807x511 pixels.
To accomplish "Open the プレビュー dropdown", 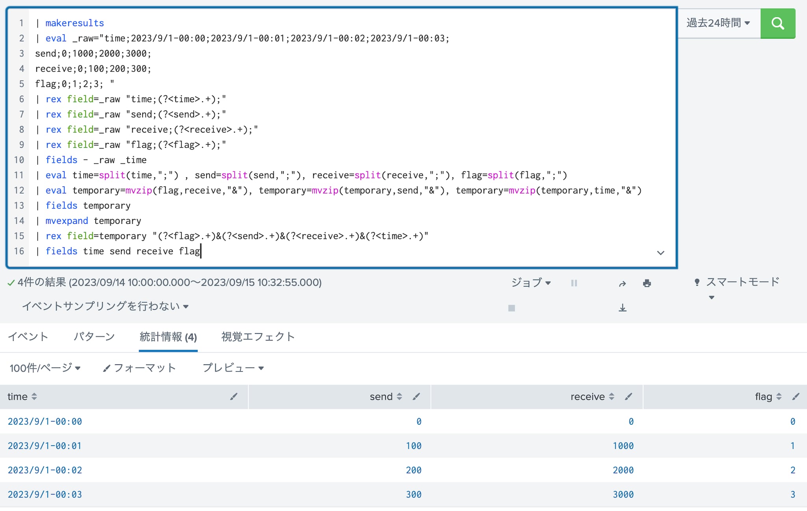I will coord(233,368).
